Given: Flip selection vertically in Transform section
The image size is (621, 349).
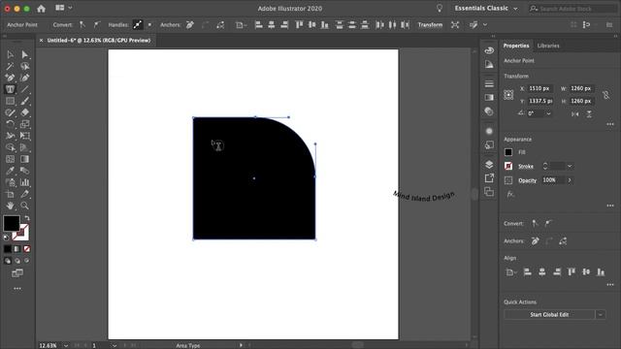Looking at the screenshot, I should pos(589,114).
